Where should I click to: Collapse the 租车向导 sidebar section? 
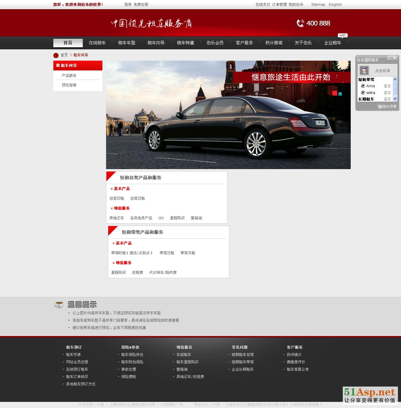pyautogui.click(x=58, y=65)
